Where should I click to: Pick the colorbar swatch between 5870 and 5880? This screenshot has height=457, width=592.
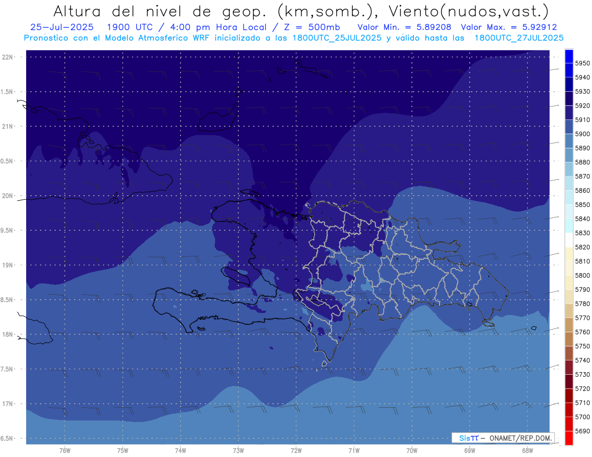(x=569, y=169)
